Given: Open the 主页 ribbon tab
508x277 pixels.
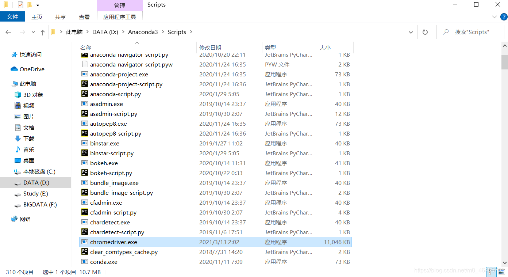Looking at the screenshot, I should coord(37,17).
